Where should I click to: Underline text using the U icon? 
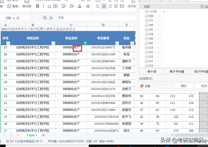point(49,6)
